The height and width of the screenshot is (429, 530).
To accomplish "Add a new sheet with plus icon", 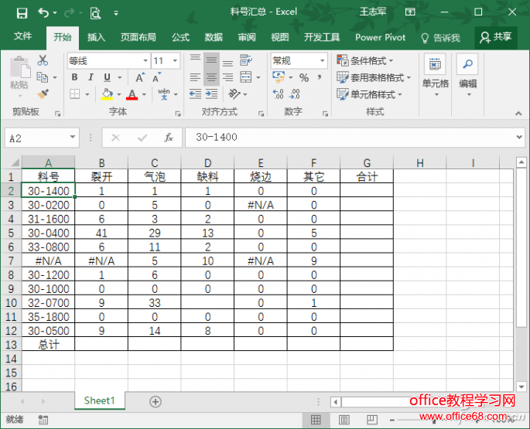I will point(156,401).
